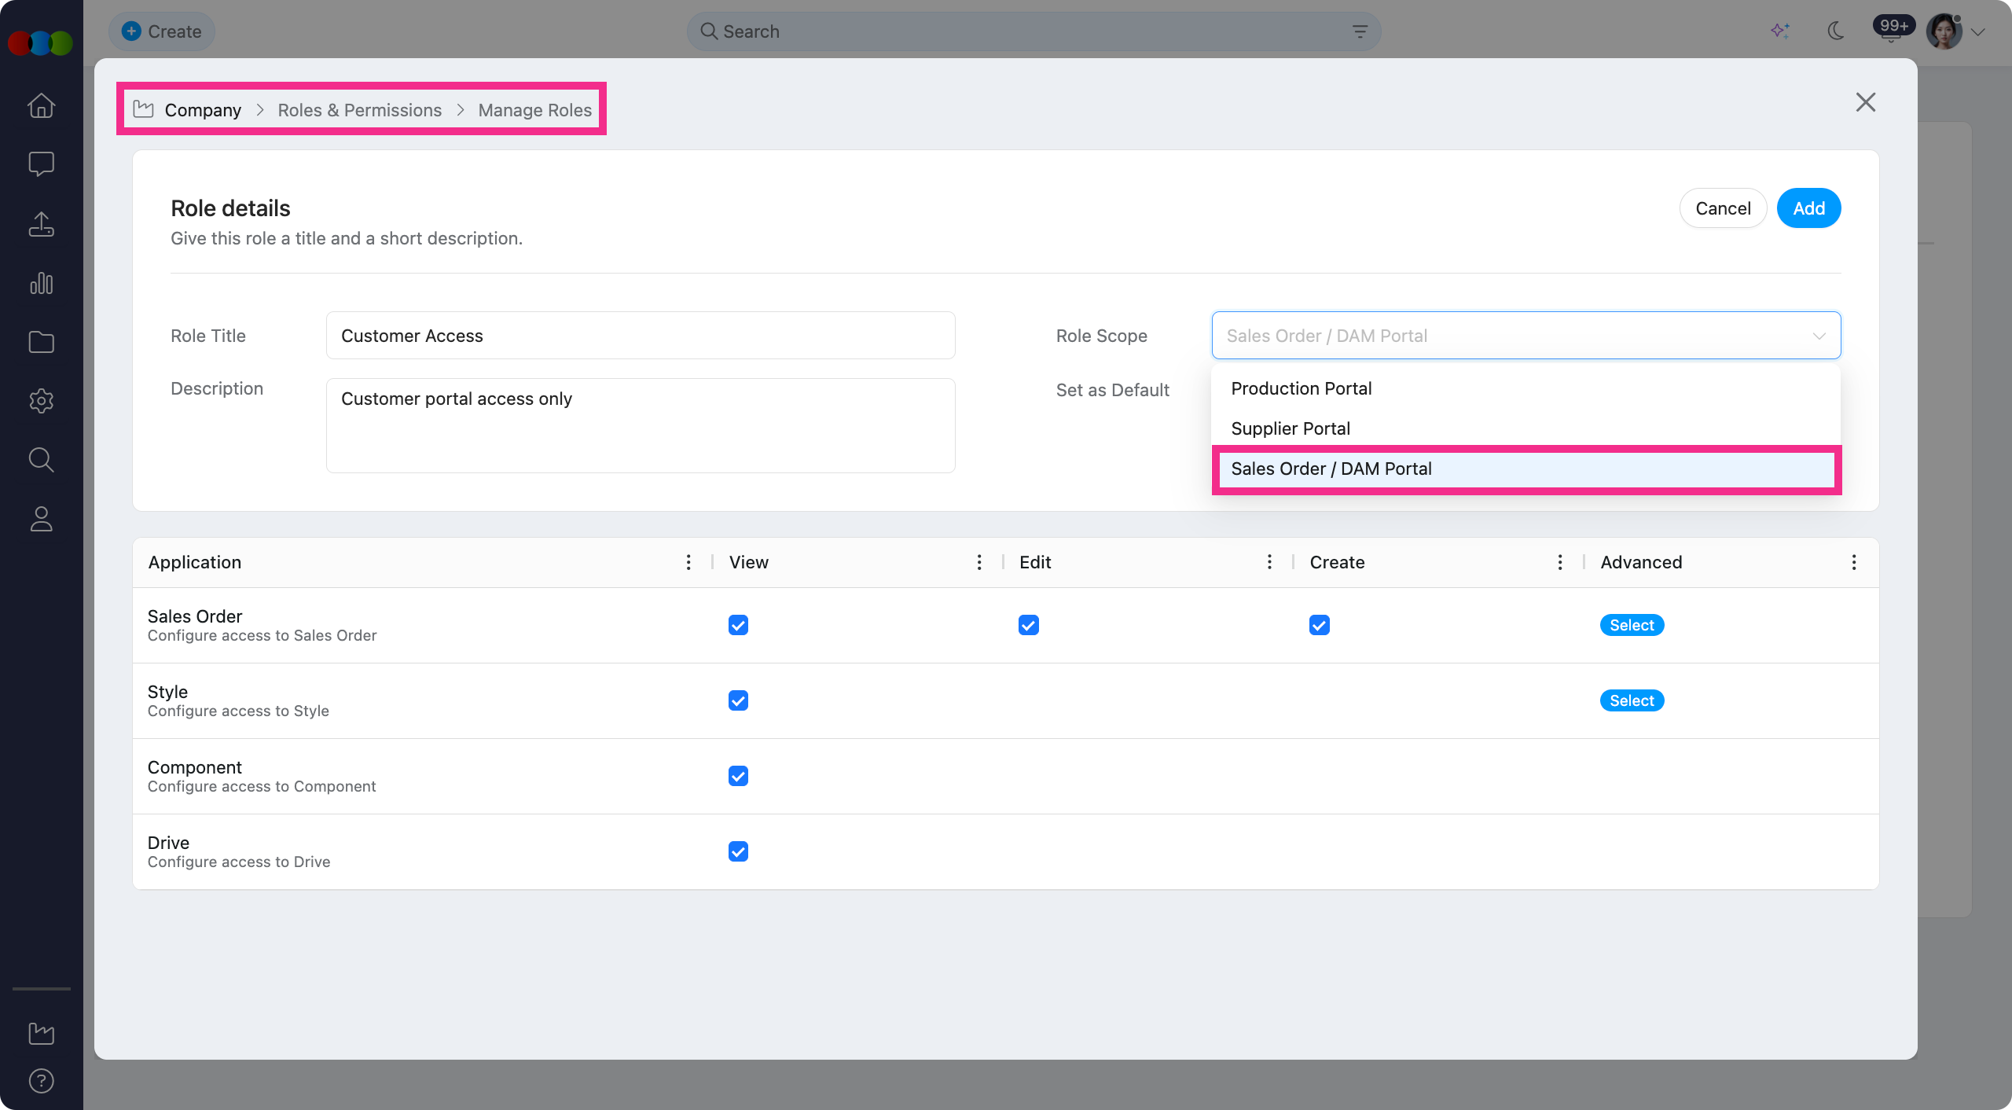Viewport: 2012px width, 1110px height.
Task: Open View column options menu
Action: 979,562
